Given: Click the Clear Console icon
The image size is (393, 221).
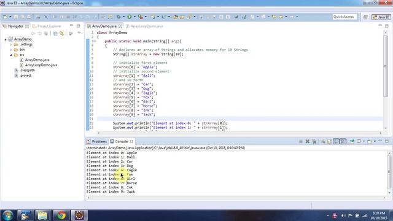Looking at the screenshot, I should point(323,141).
